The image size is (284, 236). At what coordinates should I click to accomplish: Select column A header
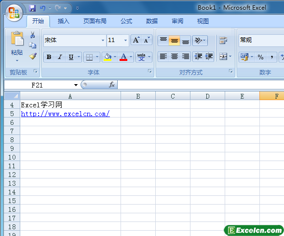pos(70,96)
